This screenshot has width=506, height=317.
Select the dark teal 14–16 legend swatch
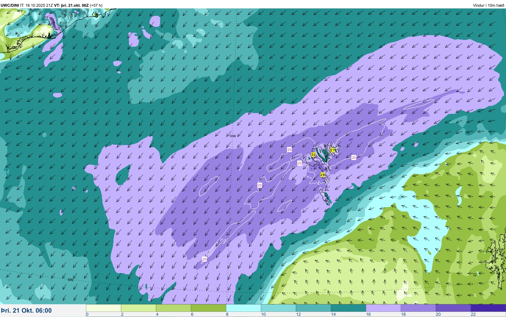click(348, 308)
